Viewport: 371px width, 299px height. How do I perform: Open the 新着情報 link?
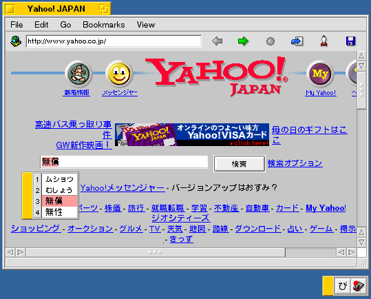click(76, 92)
